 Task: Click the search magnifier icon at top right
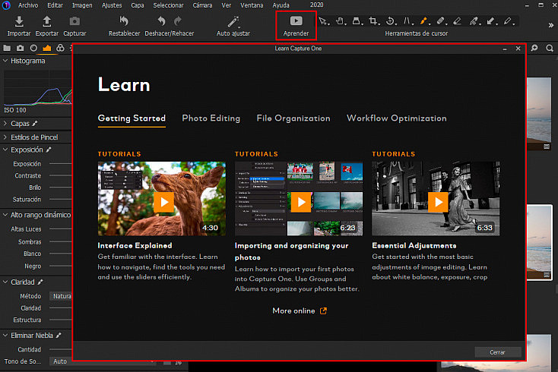pyautogui.click(x=550, y=48)
